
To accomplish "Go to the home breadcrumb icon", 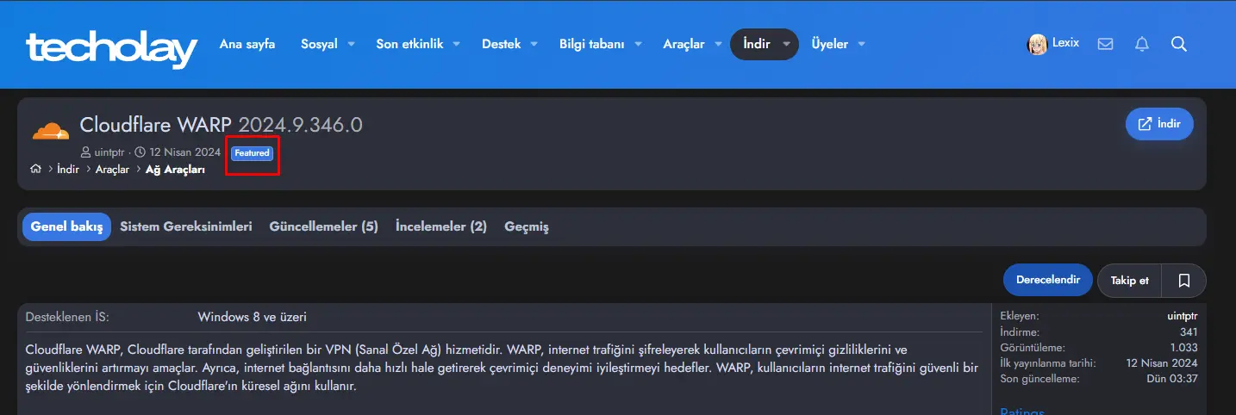I will click(x=35, y=170).
